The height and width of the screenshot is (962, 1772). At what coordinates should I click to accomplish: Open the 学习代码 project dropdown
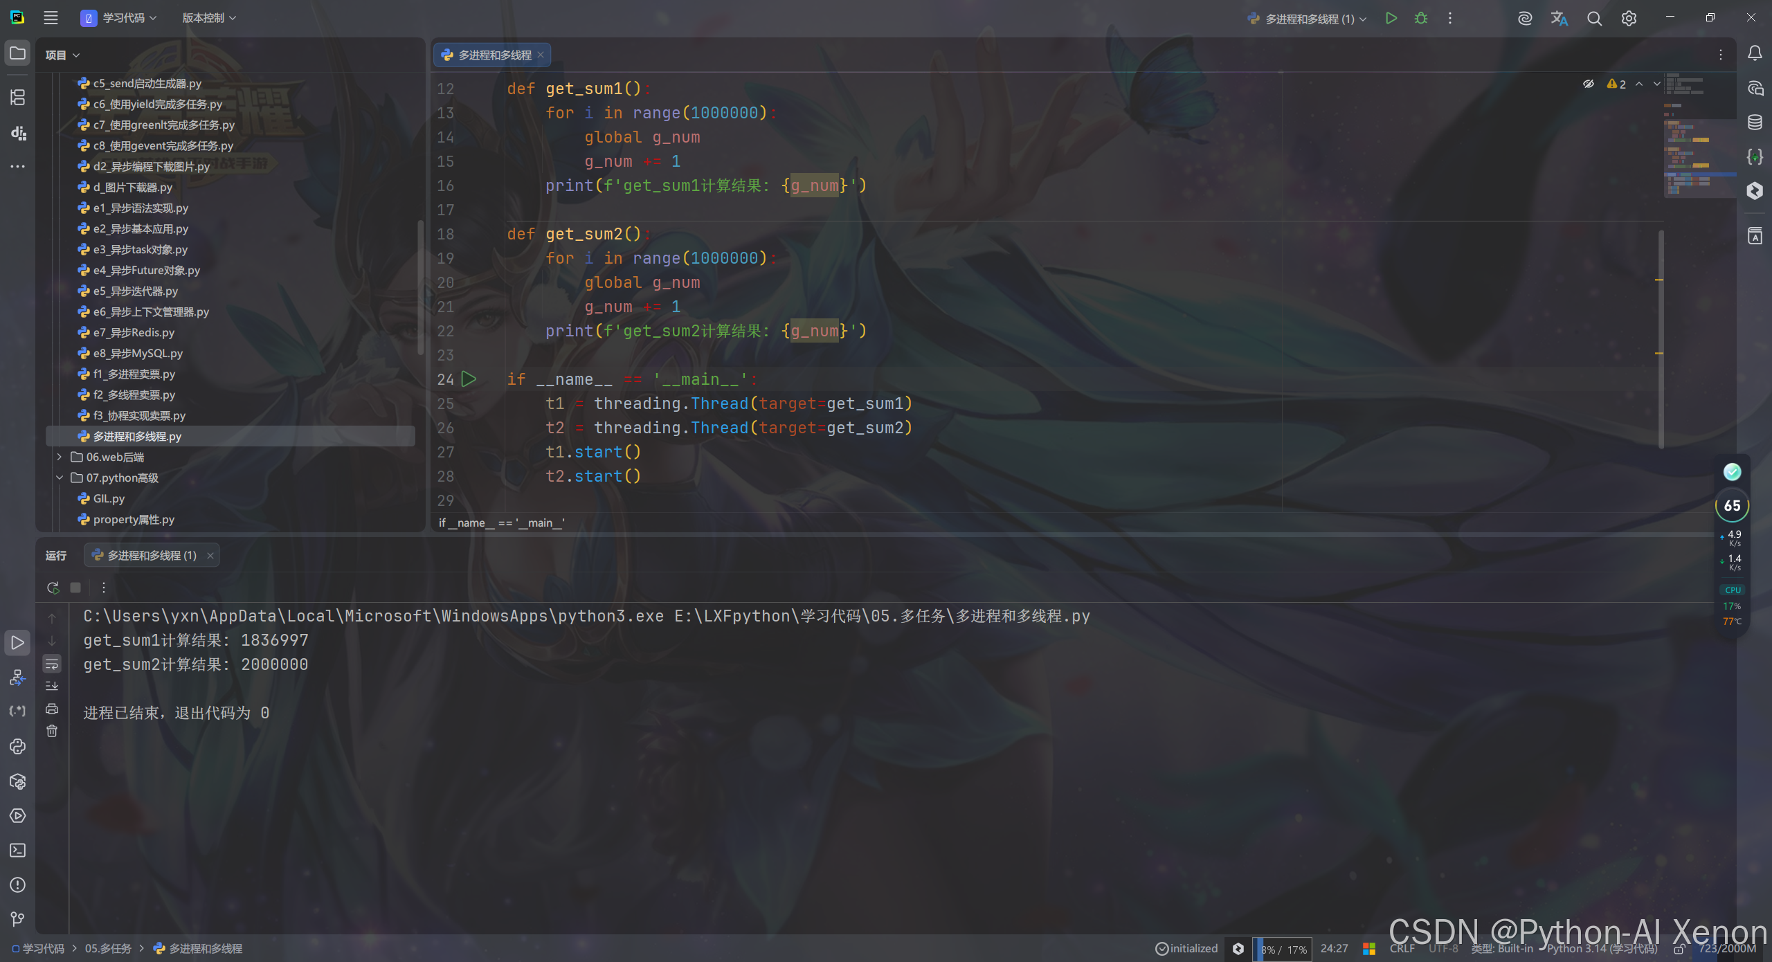[119, 18]
